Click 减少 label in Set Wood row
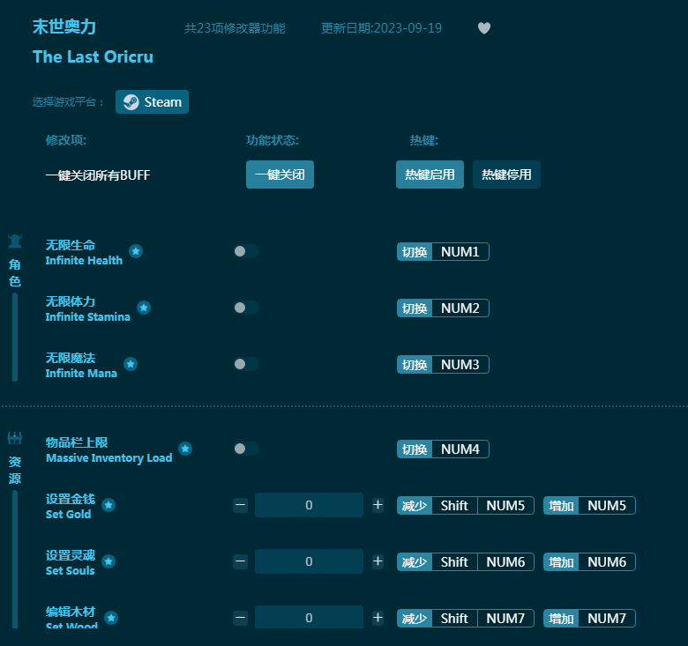This screenshot has width=688, height=646. tap(415, 619)
